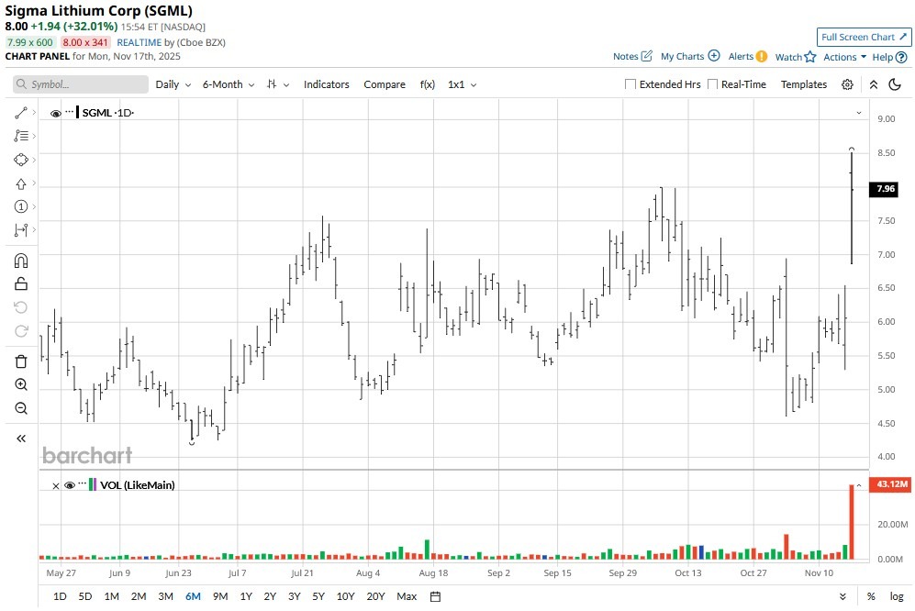
Task: Open the Daily frequency dropdown
Action: click(x=173, y=84)
